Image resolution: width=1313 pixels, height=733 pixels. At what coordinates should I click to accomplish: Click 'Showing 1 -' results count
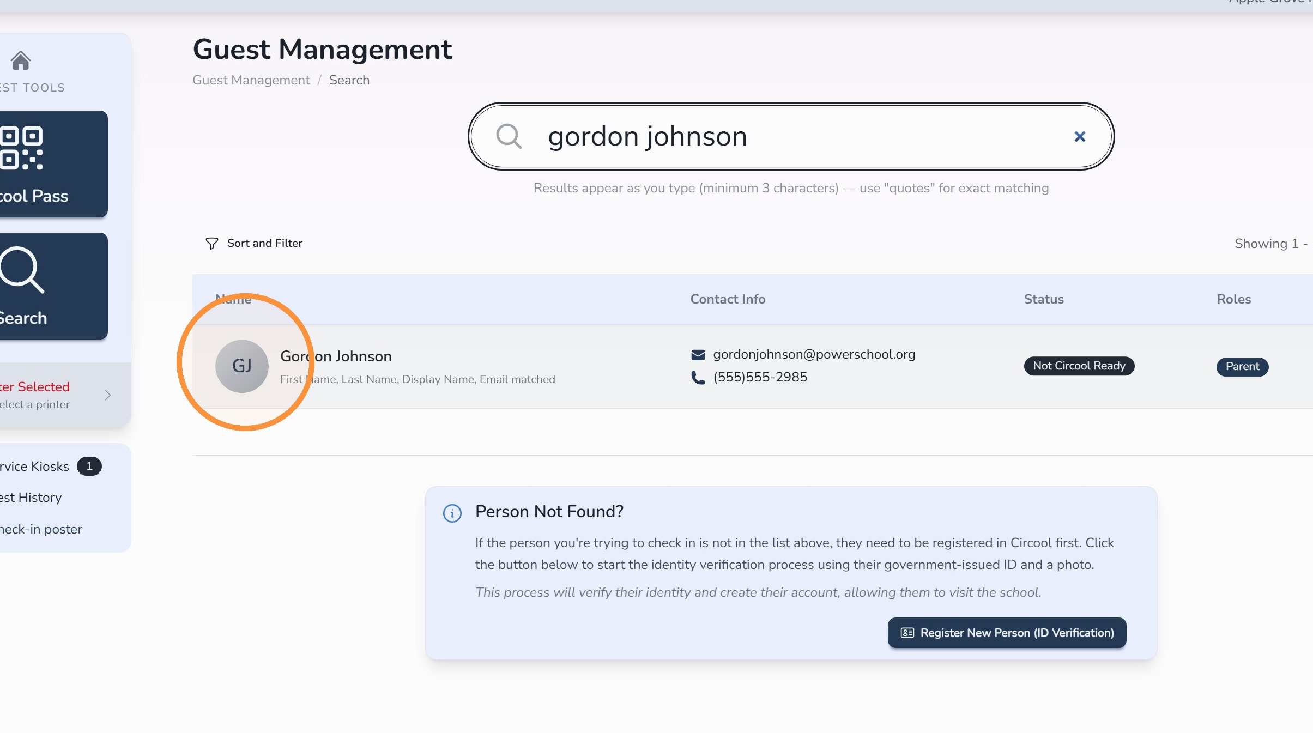(x=1271, y=244)
